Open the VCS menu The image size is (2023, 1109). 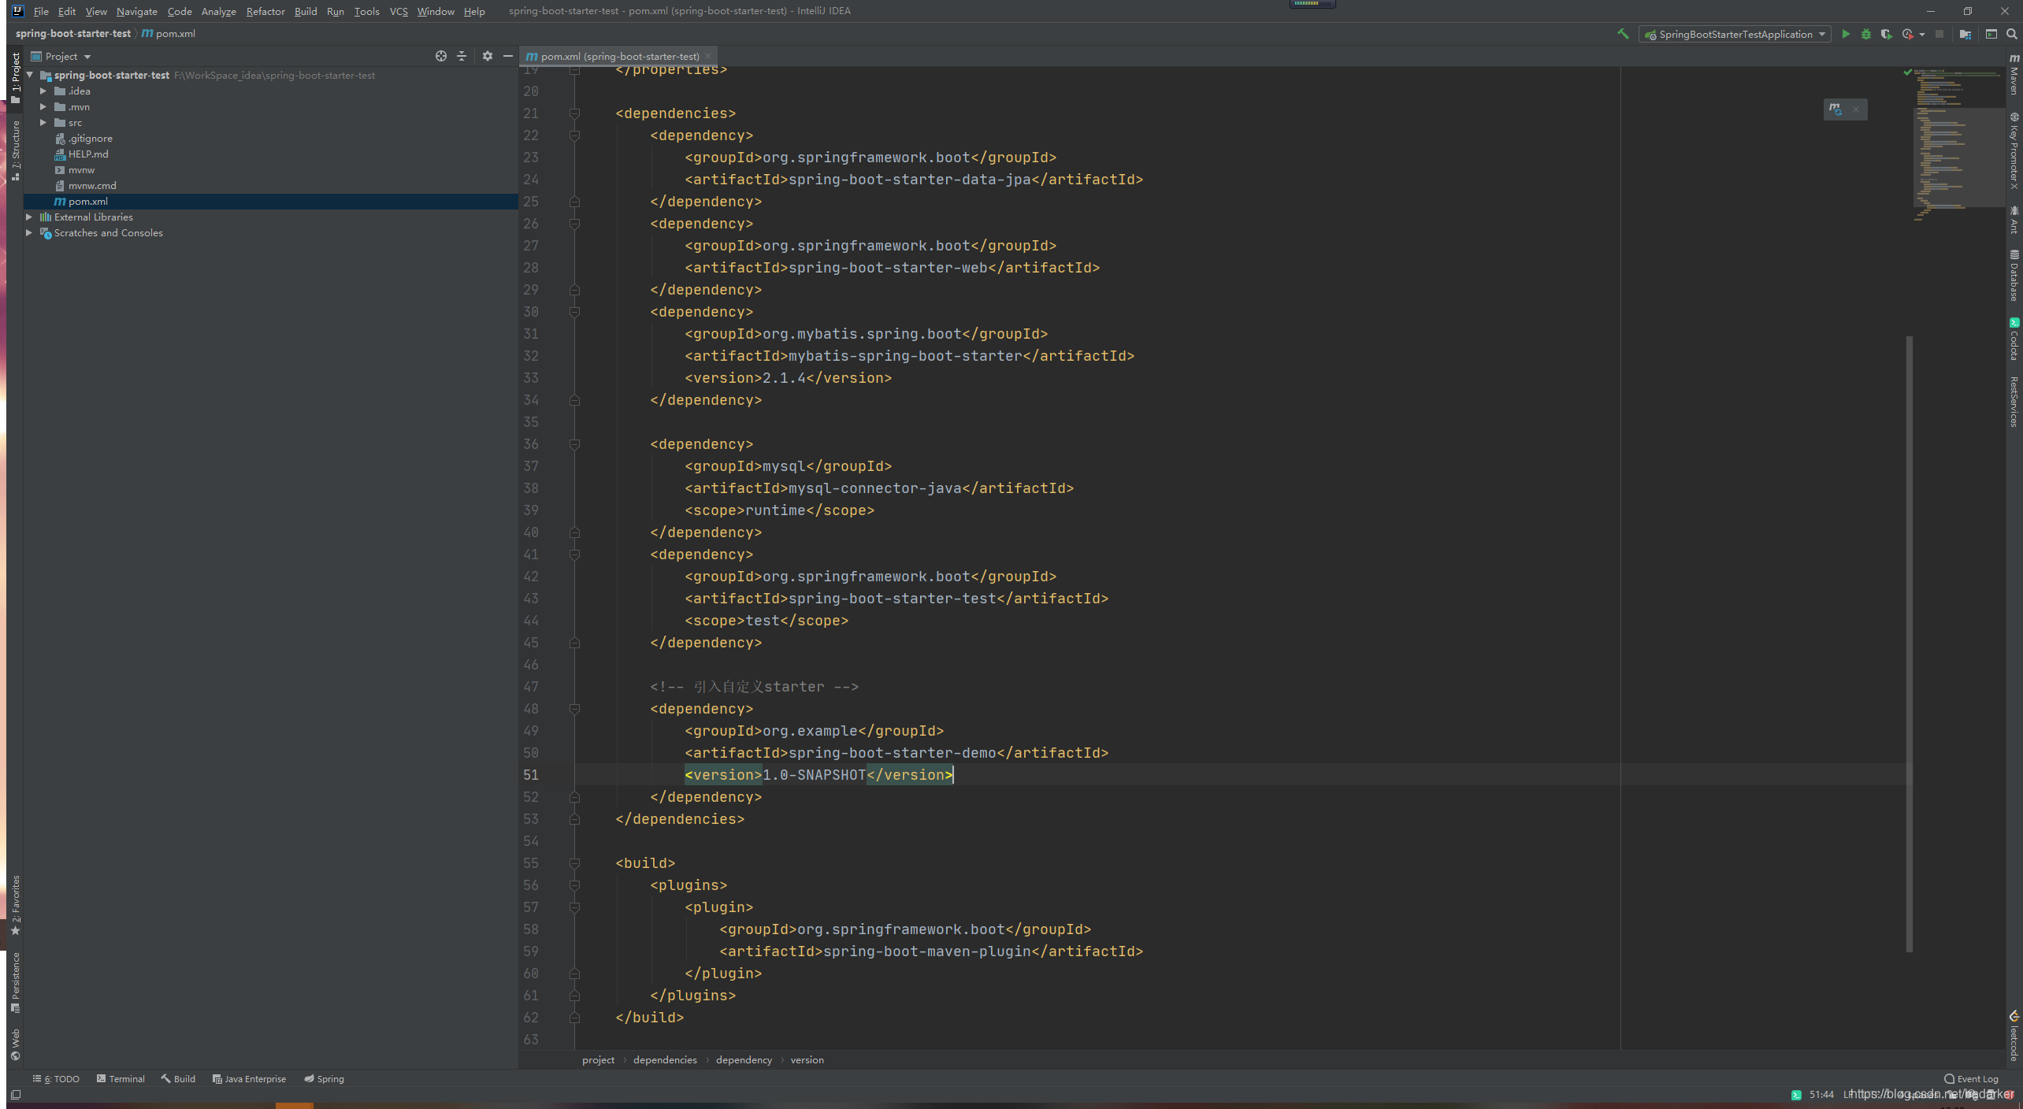pyautogui.click(x=399, y=11)
